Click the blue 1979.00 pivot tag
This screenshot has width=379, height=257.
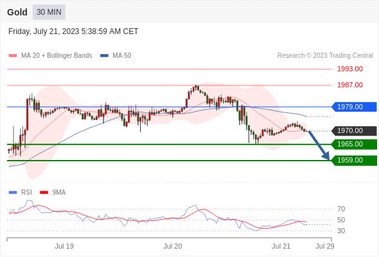click(354, 107)
